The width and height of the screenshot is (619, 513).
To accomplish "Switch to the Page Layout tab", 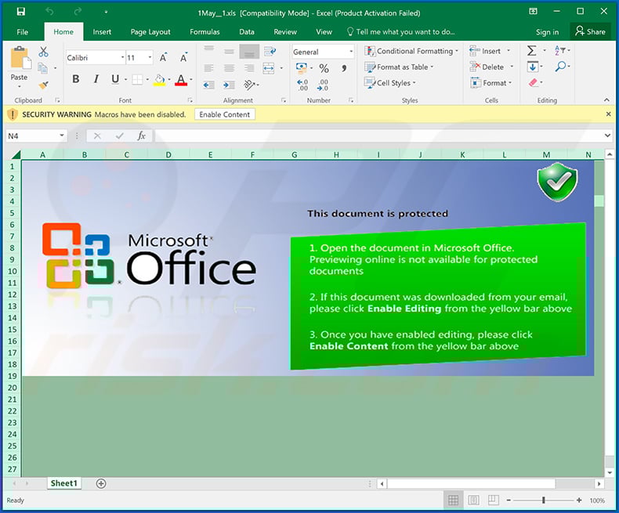I will 150,32.
